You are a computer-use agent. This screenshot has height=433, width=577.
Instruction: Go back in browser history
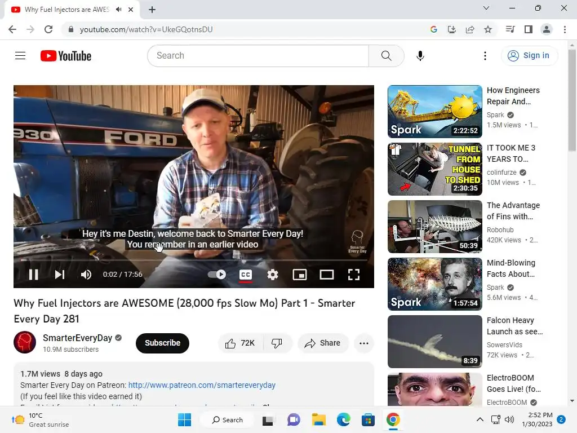tap(12, 29)
